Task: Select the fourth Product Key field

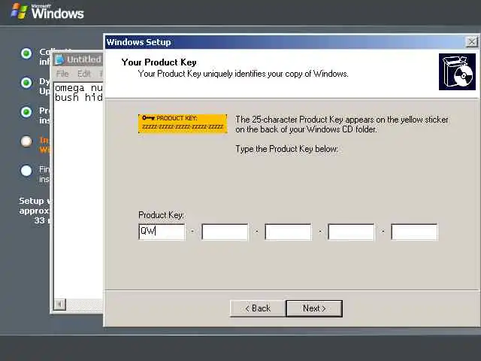Action: point(351,232)
